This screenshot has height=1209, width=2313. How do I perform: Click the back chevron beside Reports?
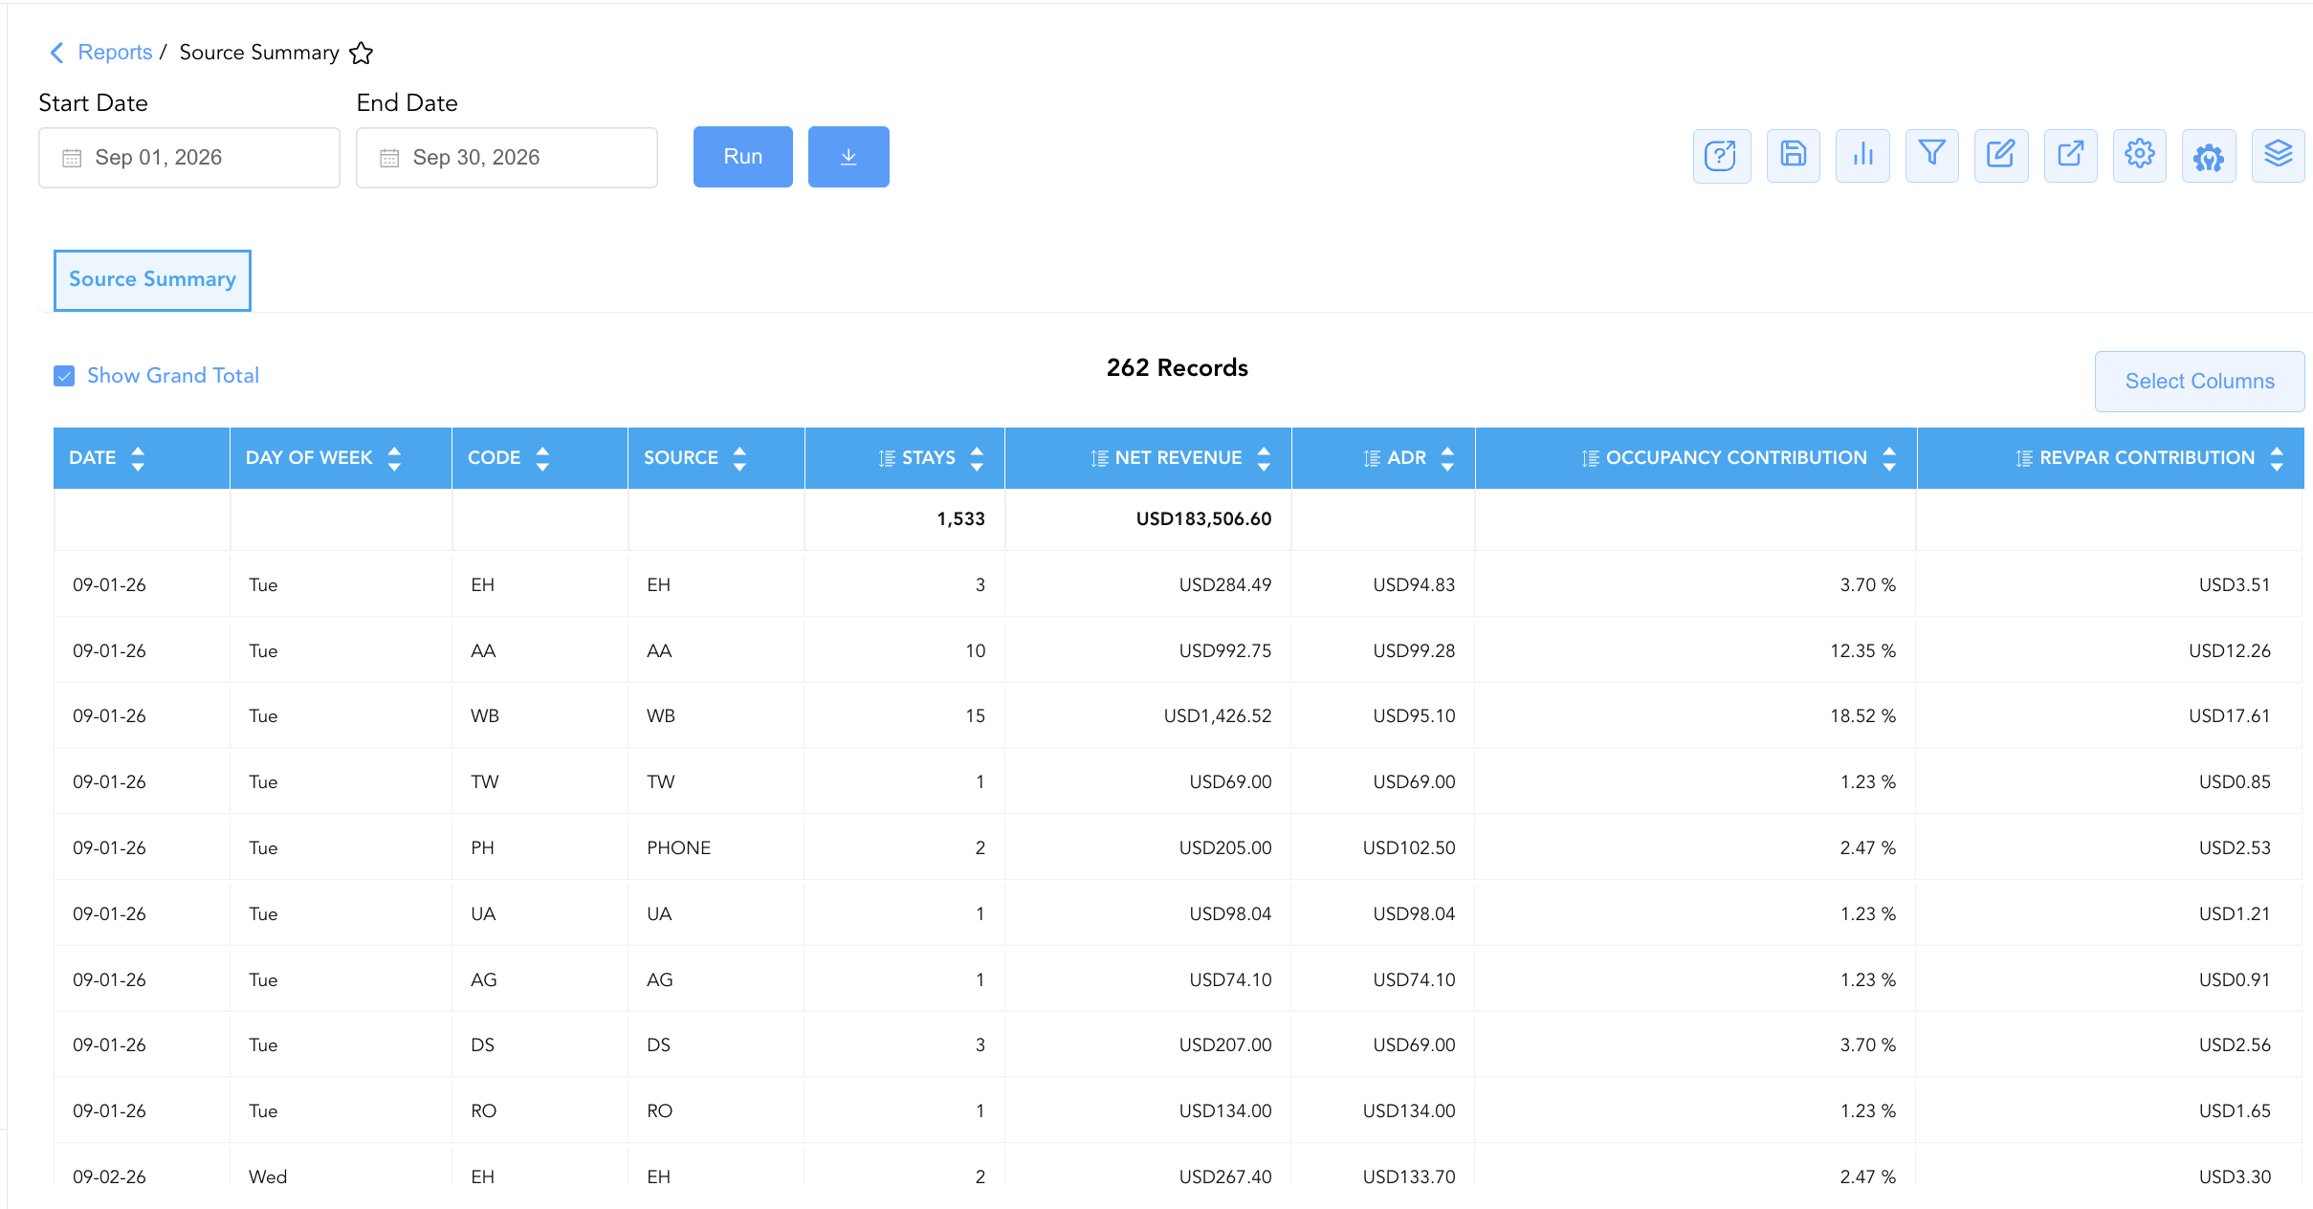56,53
